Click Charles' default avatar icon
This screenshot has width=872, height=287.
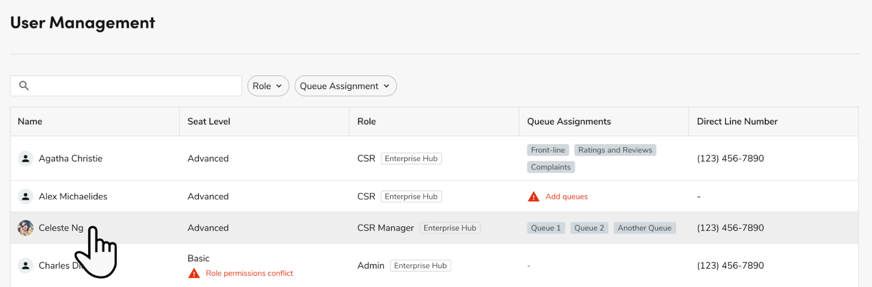26,266
